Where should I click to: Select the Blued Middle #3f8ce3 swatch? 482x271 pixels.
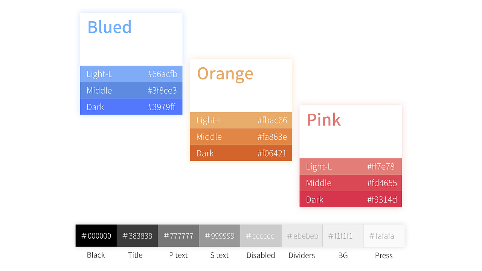click(131, 90)
